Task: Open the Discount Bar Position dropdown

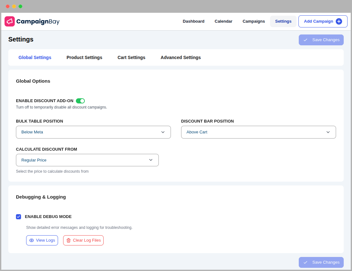Action: click(x=258, y=132)
